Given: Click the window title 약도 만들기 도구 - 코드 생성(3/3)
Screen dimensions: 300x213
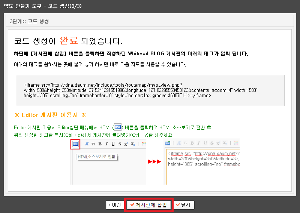Looking at the screenshot, I should [x=43, y=6].
